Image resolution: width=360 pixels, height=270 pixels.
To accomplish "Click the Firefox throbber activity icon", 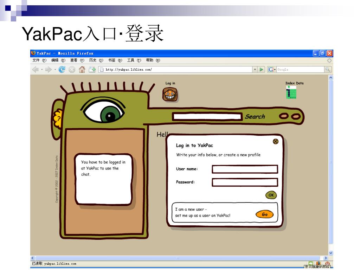I will (x=329, y=60).
